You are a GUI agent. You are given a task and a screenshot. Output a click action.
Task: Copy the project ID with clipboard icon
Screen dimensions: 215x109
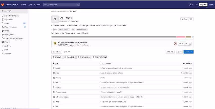click(x=77, y=22)
